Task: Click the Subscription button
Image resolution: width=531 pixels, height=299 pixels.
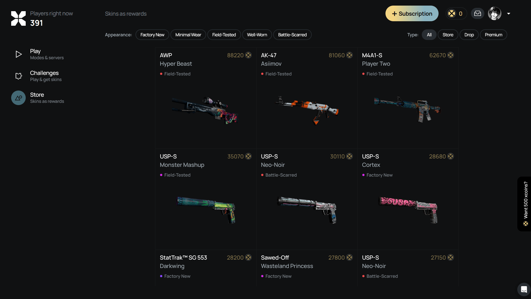Action: 412,13
